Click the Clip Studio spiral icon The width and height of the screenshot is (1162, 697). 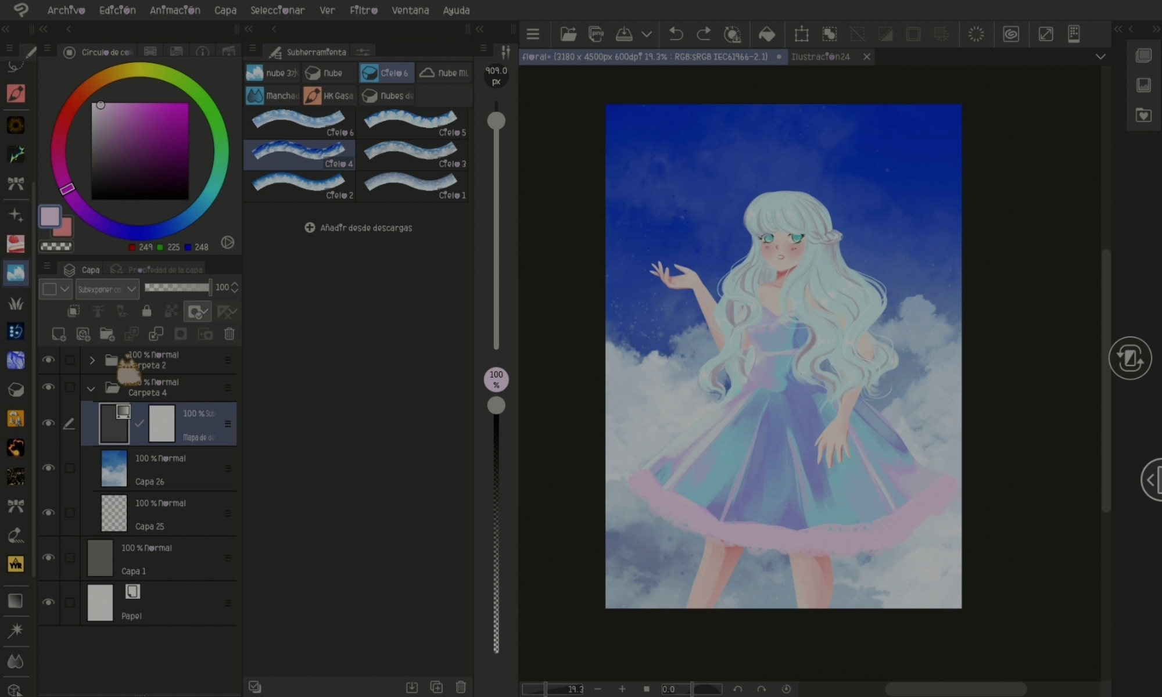pos(1011,34)
